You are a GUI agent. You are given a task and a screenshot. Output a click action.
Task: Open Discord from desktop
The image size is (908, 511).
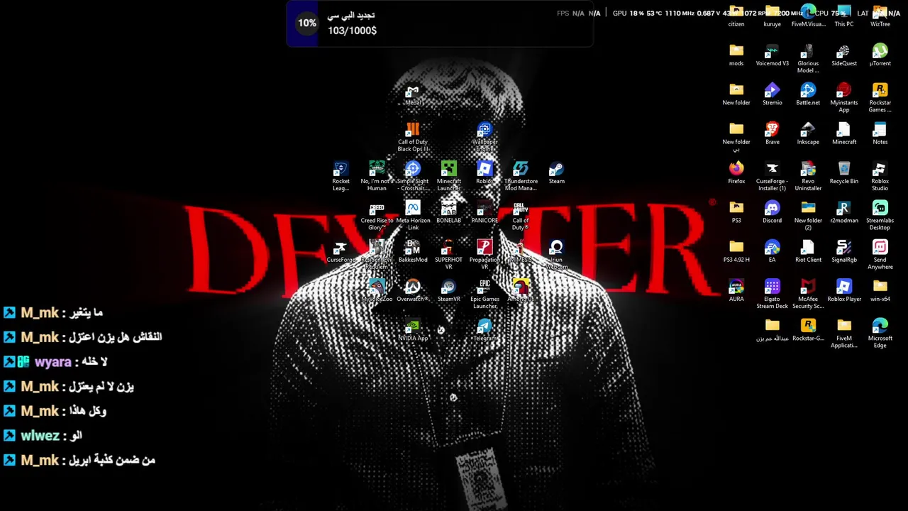tap(772, 212)
